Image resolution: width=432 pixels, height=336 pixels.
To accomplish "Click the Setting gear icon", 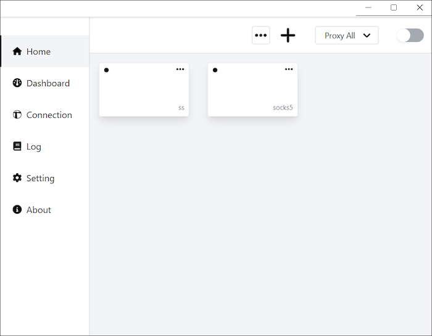I will coord(17,178).
